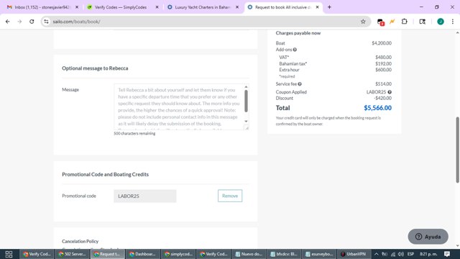Go back to the previous page
Viewport: 460px width, 259px height.
pyautogui.click(x=8, y=22)
